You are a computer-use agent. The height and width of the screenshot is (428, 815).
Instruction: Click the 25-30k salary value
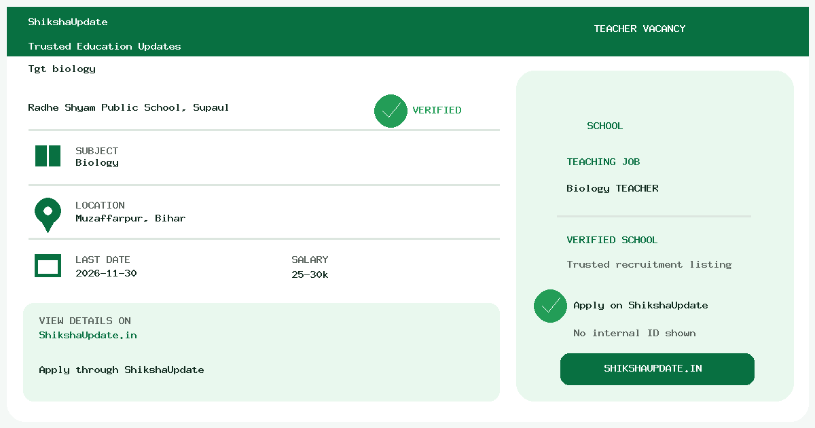tap(310, 274)
